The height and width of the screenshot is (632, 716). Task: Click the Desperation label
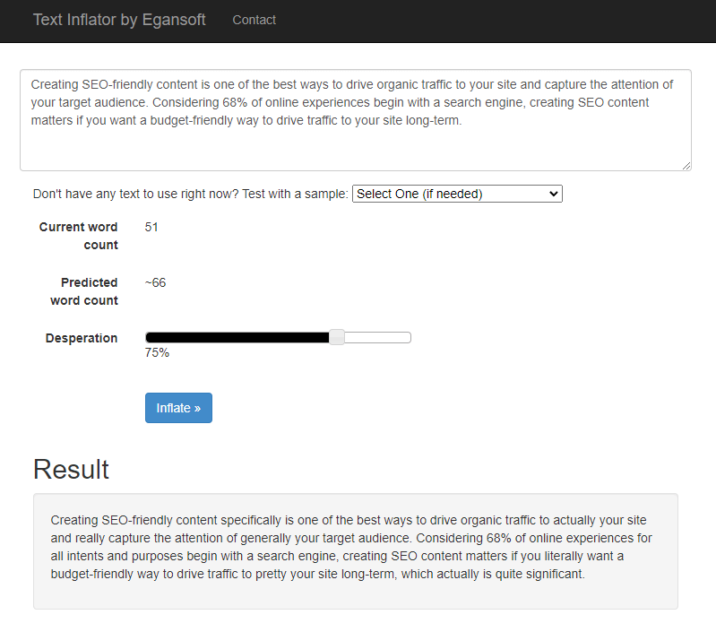click(x=82, y=338)
